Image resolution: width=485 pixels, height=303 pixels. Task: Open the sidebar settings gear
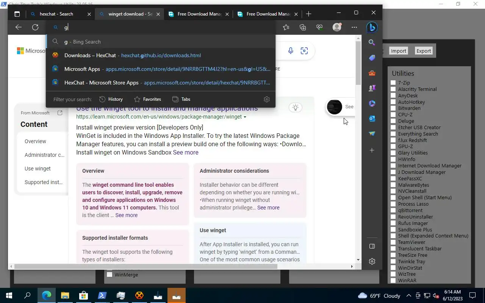[x=372, y=261]
